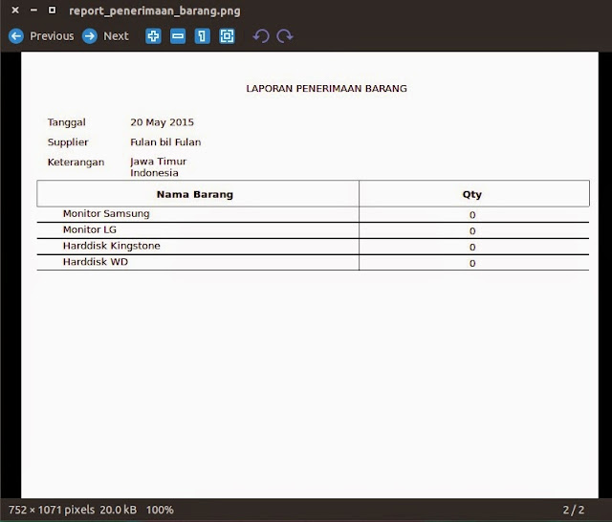This screenshot has height=522, width=612.
Task: Select the Harddisk Kingstone row name
Action: [x=112, y=246]
